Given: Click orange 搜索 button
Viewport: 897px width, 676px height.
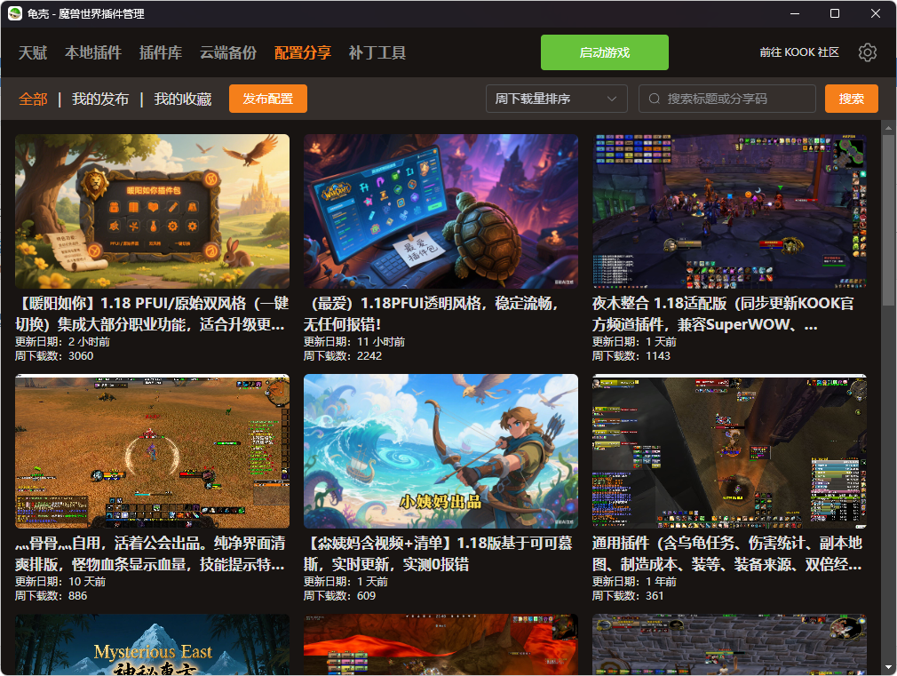Looking at the screenshot, I should [851, 99].
